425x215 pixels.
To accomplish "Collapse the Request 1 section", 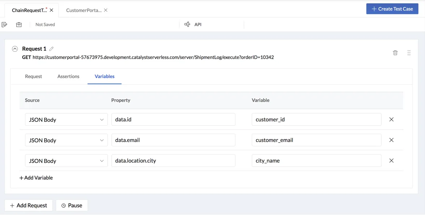I will tap(15, 49).
